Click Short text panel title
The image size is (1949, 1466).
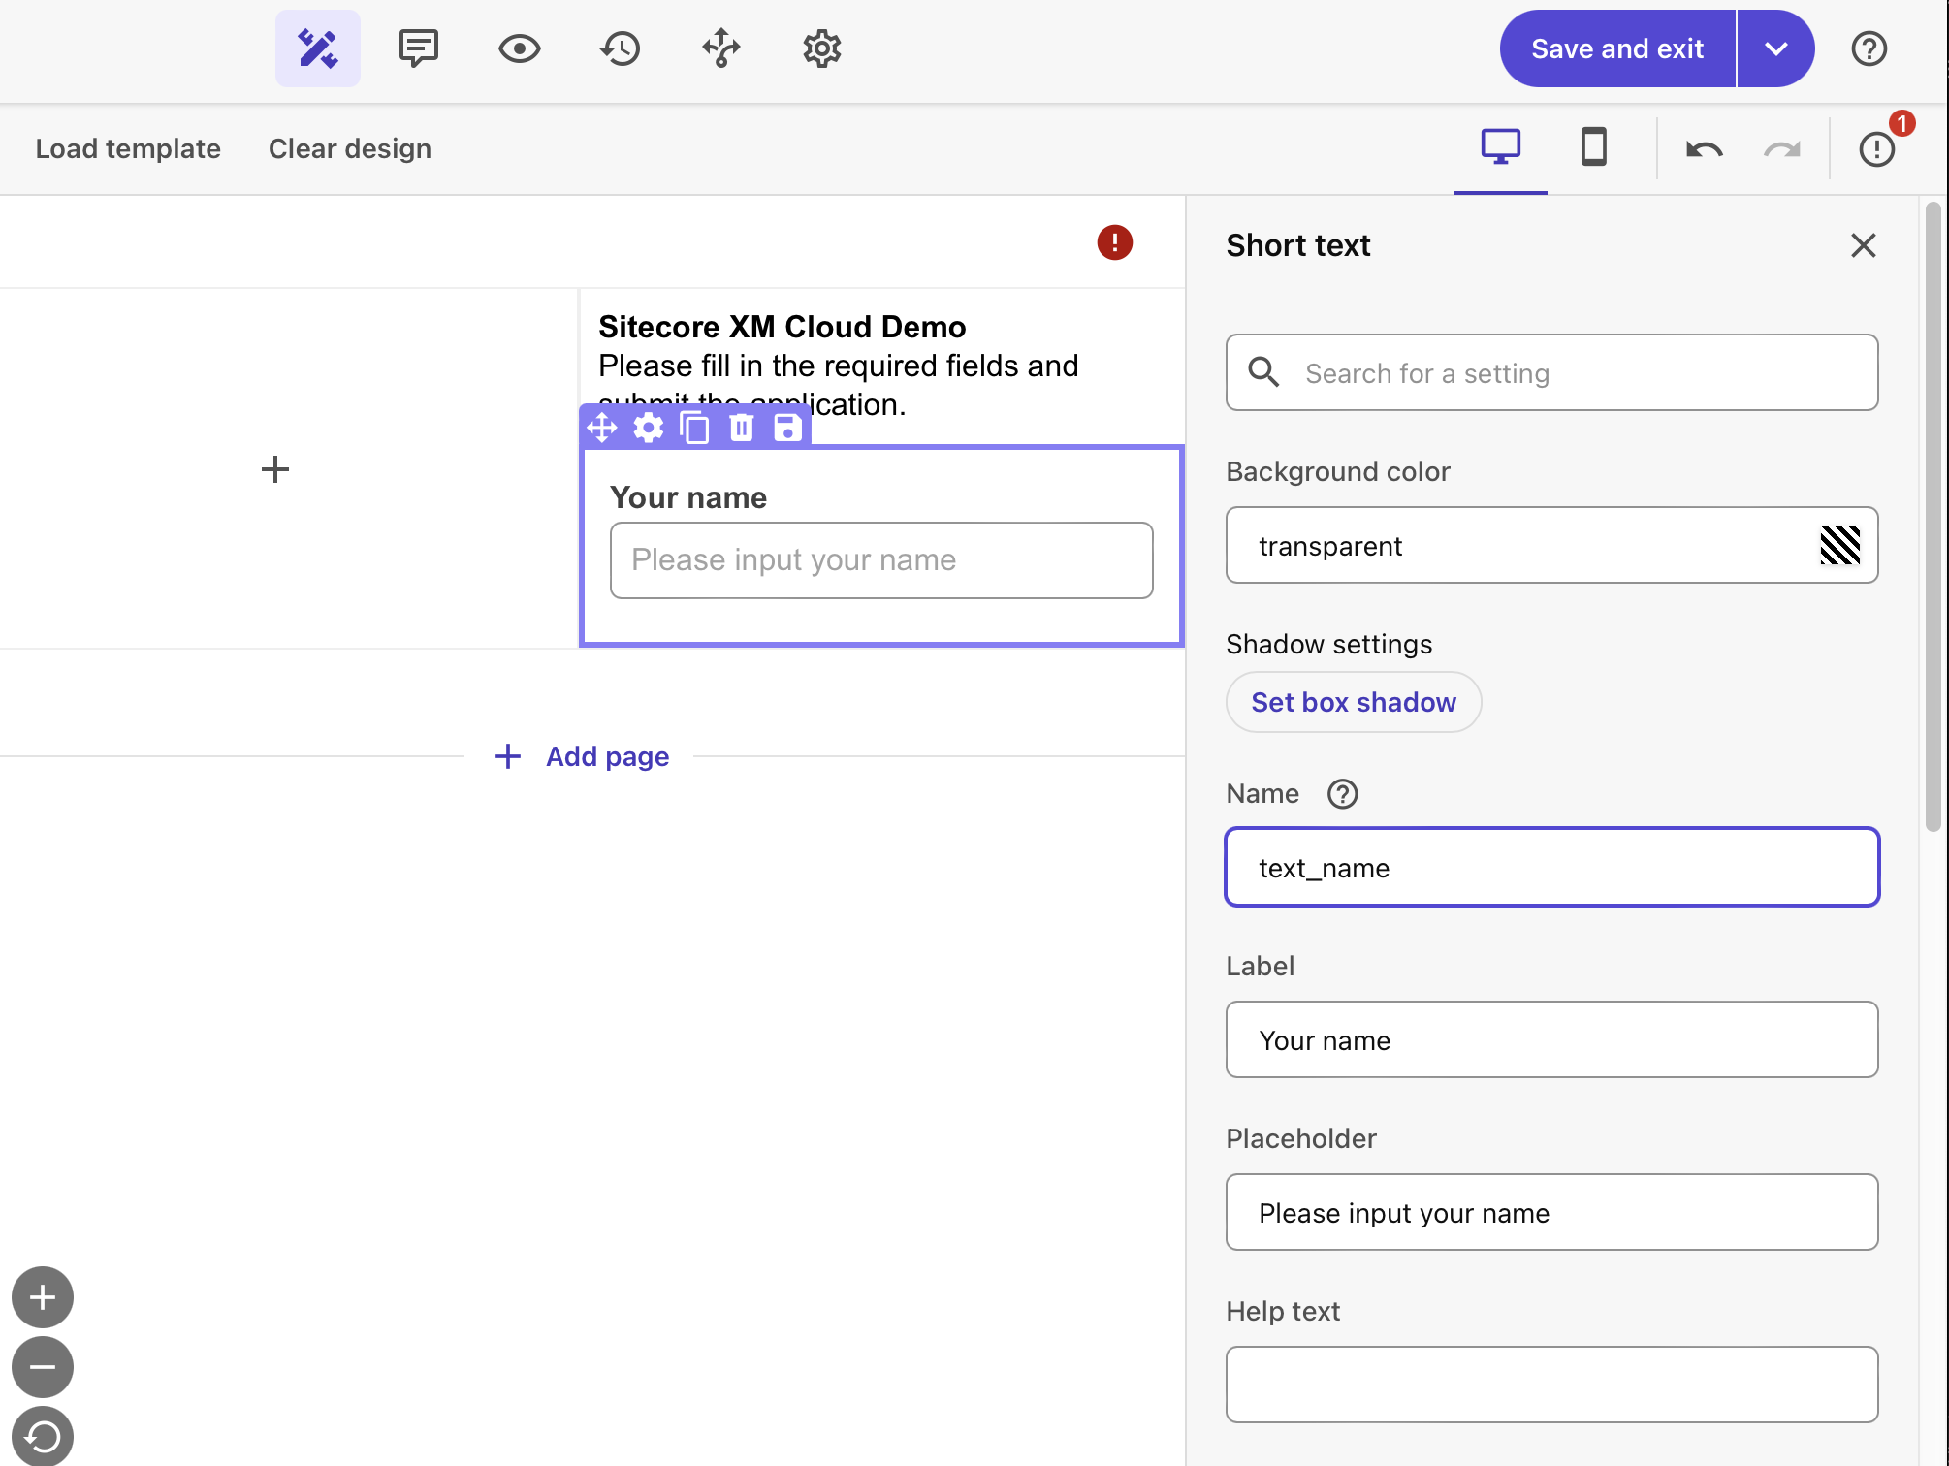click(1297, 245)
